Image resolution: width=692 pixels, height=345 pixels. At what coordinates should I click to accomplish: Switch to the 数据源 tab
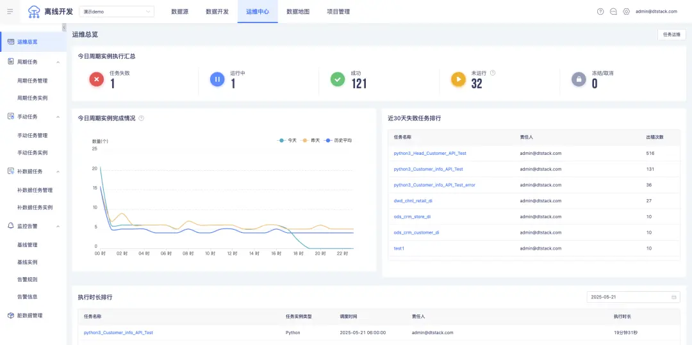[179, 12]
